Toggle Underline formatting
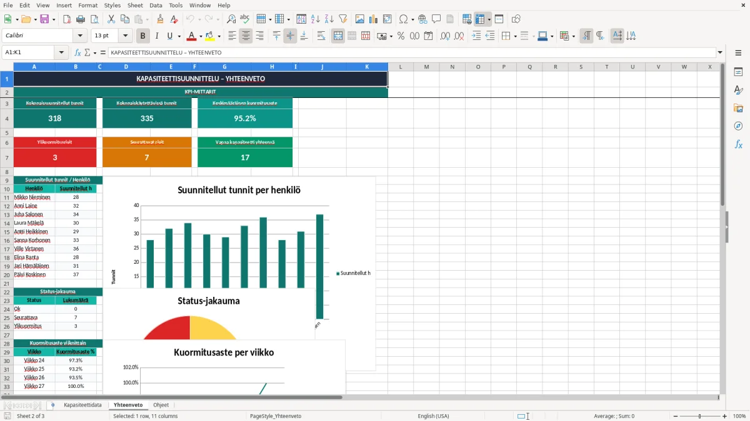This screenshot has height=421, width=750. [x=170, y=36]
